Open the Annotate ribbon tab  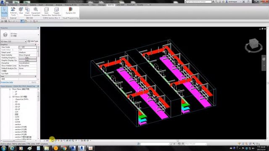tap(50, 5)
